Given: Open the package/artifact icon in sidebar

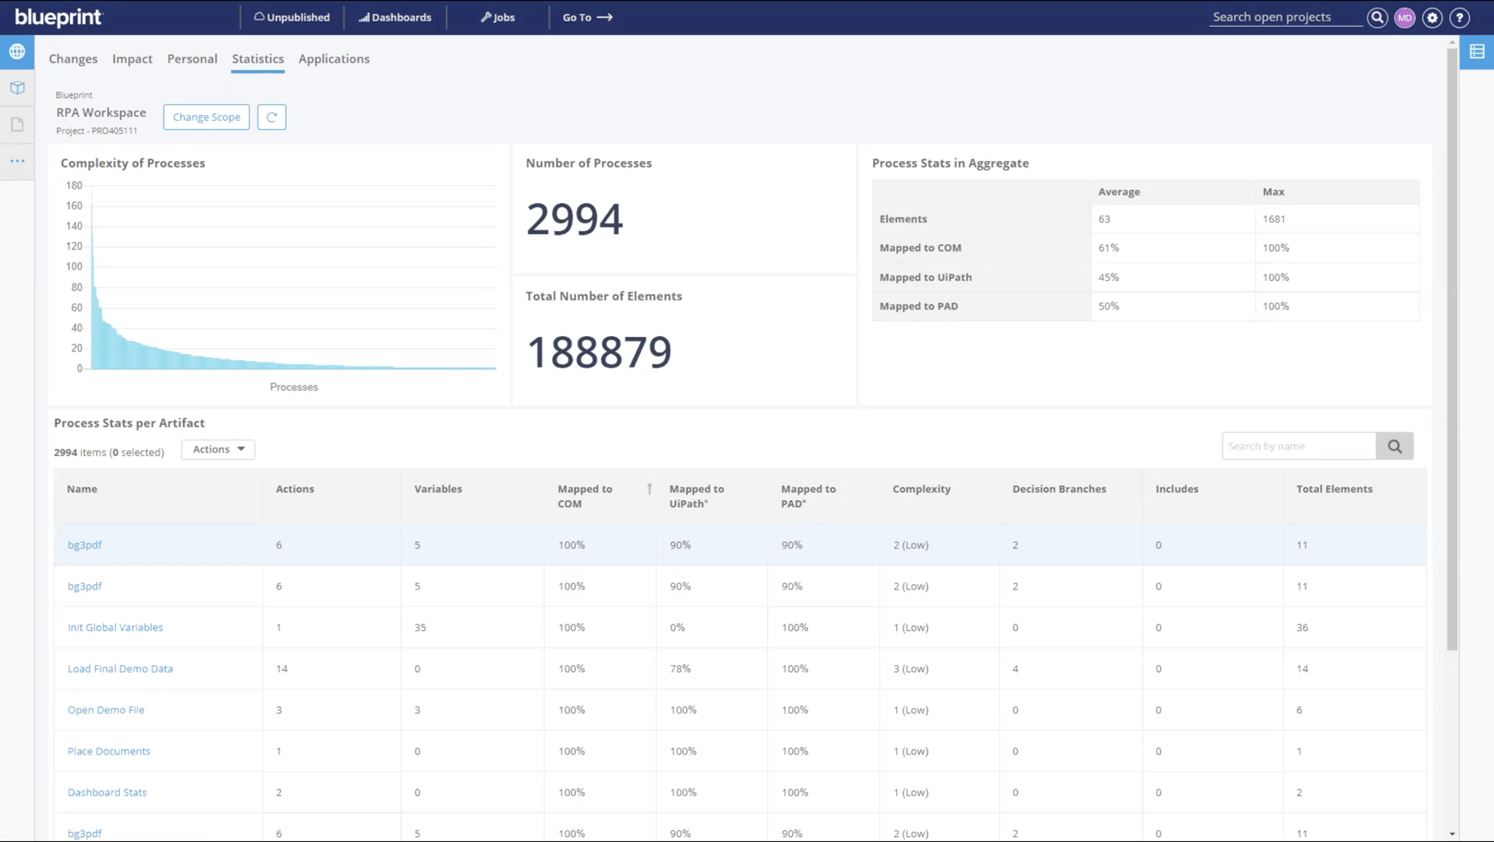Looking at the screenshot, I should point(17,88).
